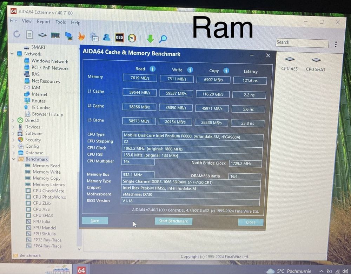Expand the Software tree node
The height and width of the screenshot is (274, 351).
pos(13,133)
